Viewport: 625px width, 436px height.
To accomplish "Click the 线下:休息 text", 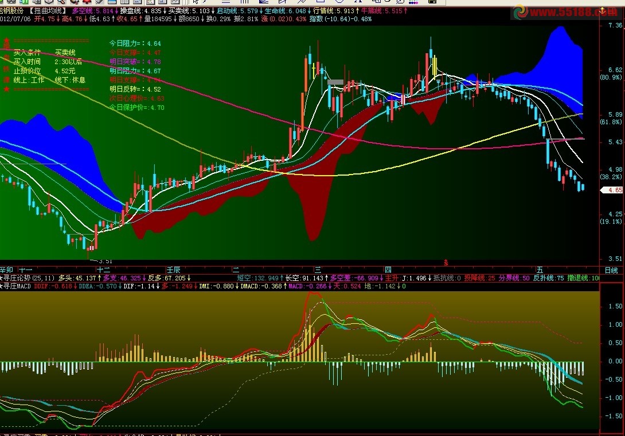I will pyautogui.click(x=70, y=80).
